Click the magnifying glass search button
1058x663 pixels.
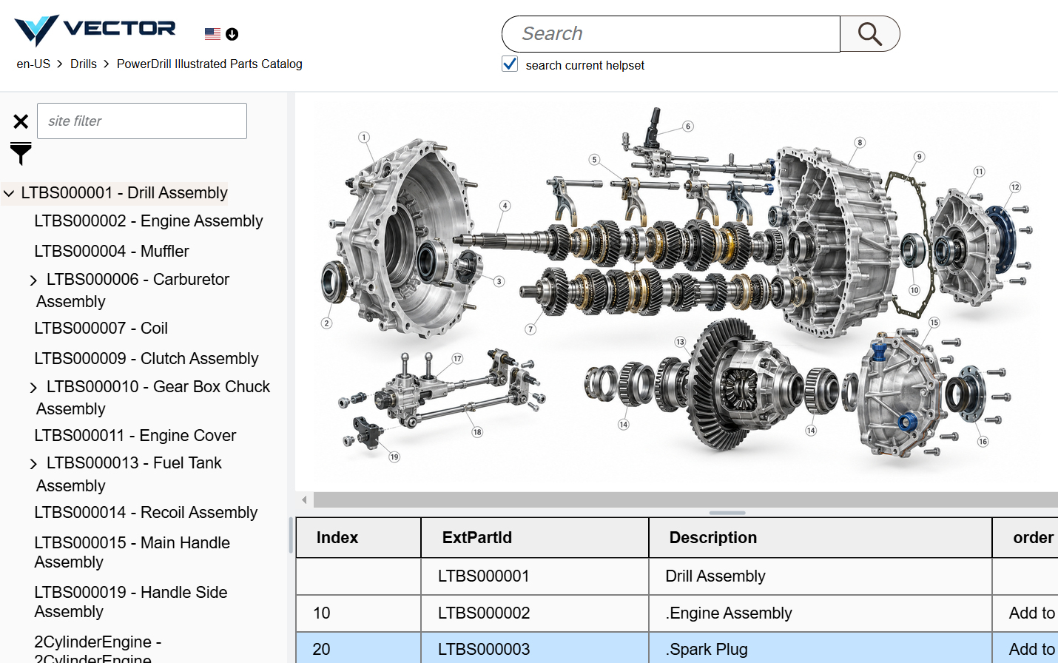pos(870,34)
